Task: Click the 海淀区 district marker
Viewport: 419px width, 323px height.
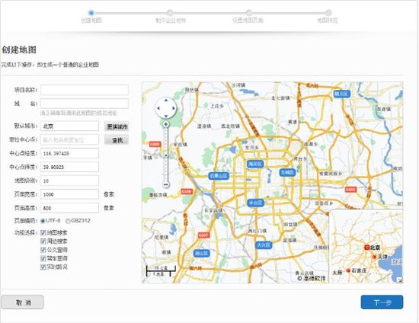Action: 255,164
